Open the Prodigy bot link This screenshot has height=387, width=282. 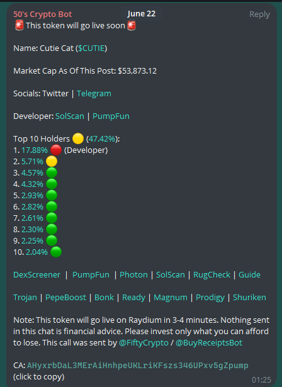[x=210, y=298]
